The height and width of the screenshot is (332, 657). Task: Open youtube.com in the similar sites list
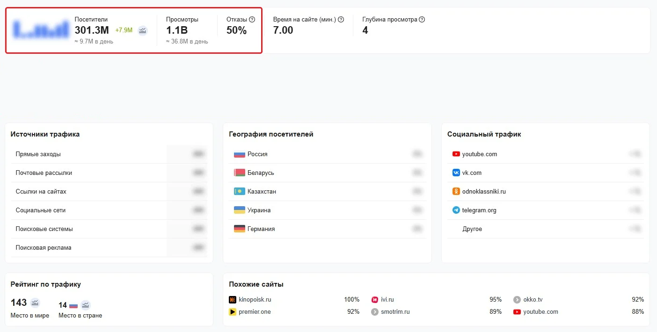click(540, 312)
